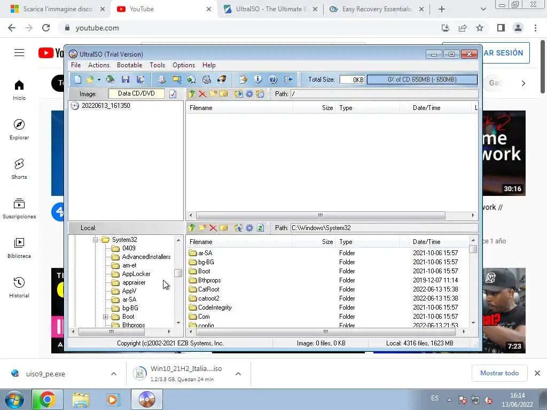Click the Mount to Virtual Drive icon
Screen dimensions: 547x410
pyautogui.click(x=207, y=80)
